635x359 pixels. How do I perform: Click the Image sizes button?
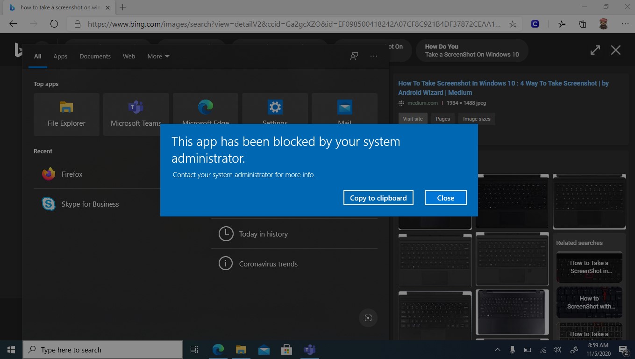(x=477, y=119)
